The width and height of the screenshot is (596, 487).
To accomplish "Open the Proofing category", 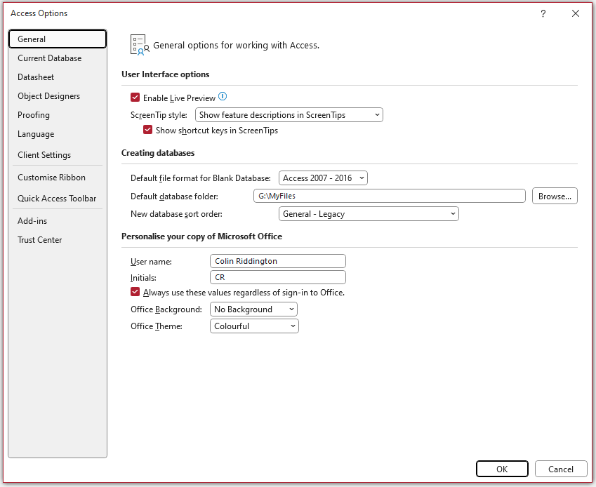I will (x=58, y=115).
